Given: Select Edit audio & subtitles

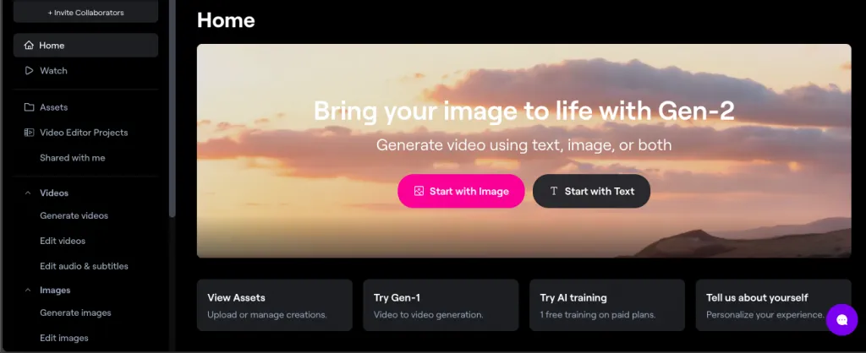Looking at the screenshot, I should 84,267.
